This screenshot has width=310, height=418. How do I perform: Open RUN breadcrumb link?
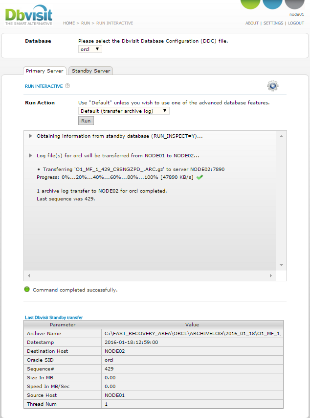(86, 23)
